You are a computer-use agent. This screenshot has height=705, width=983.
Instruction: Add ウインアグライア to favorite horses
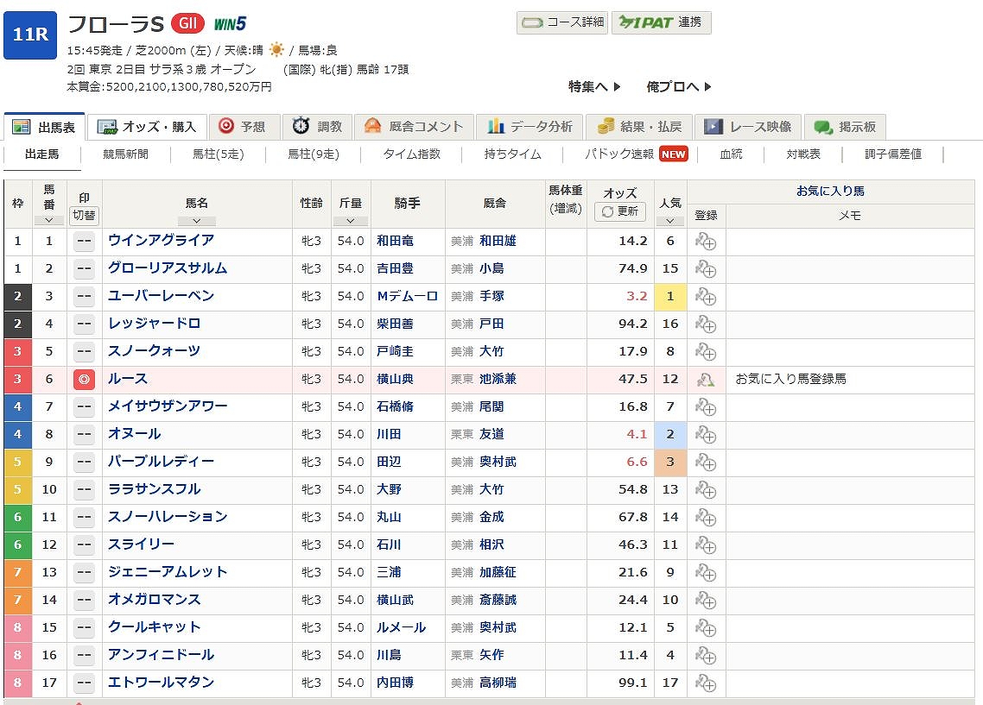[x=706, y=242]
